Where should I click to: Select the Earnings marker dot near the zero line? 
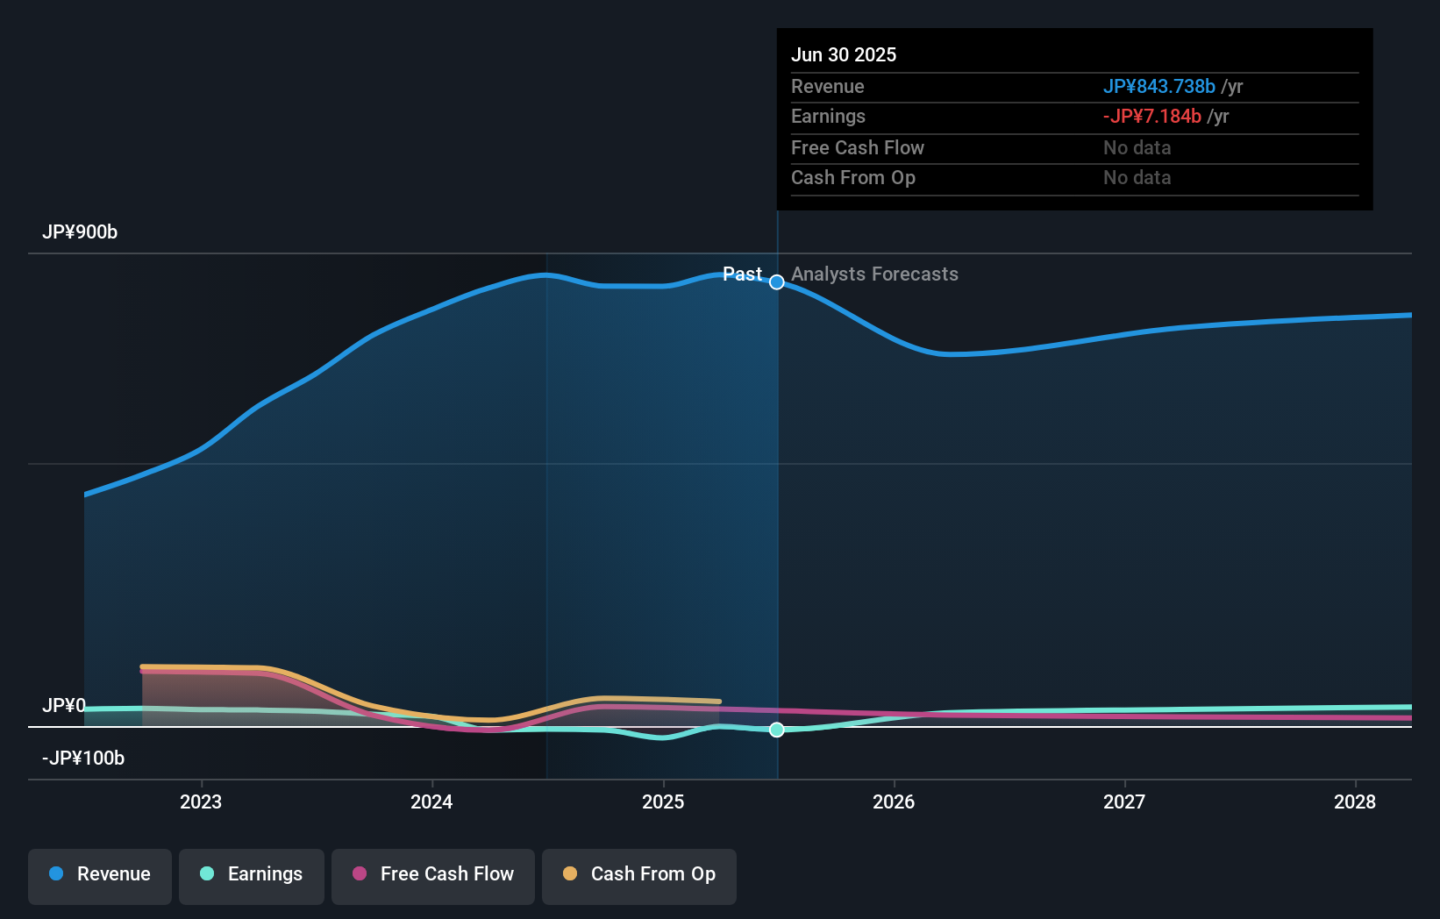click(776, 730)
